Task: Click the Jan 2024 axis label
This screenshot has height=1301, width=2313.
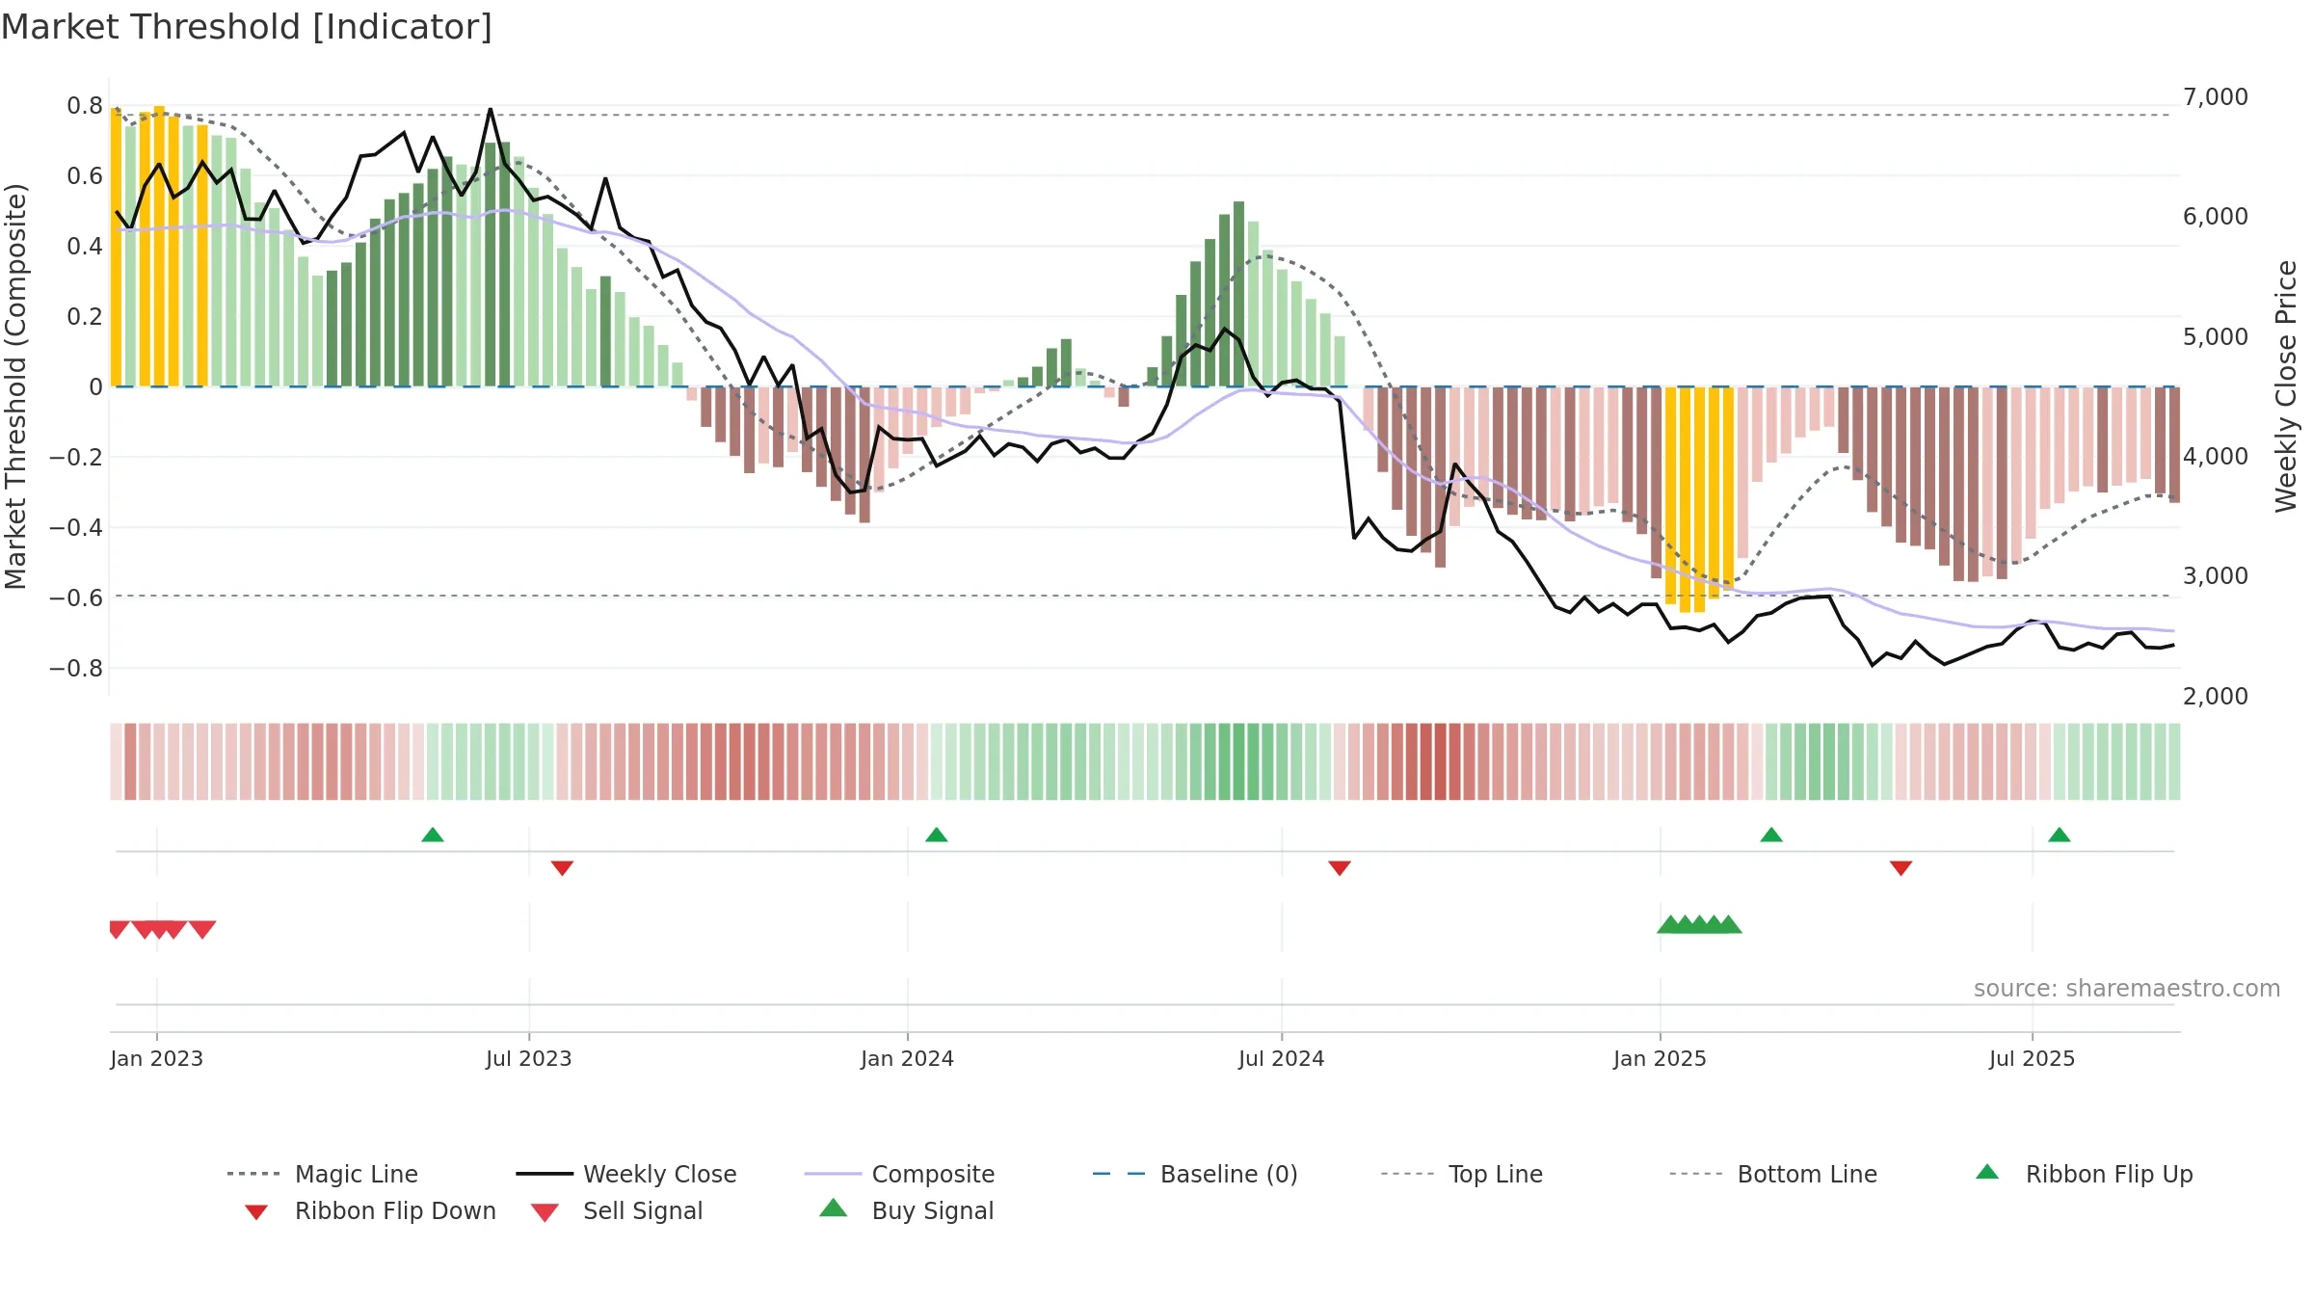Action: [908, 1058]
